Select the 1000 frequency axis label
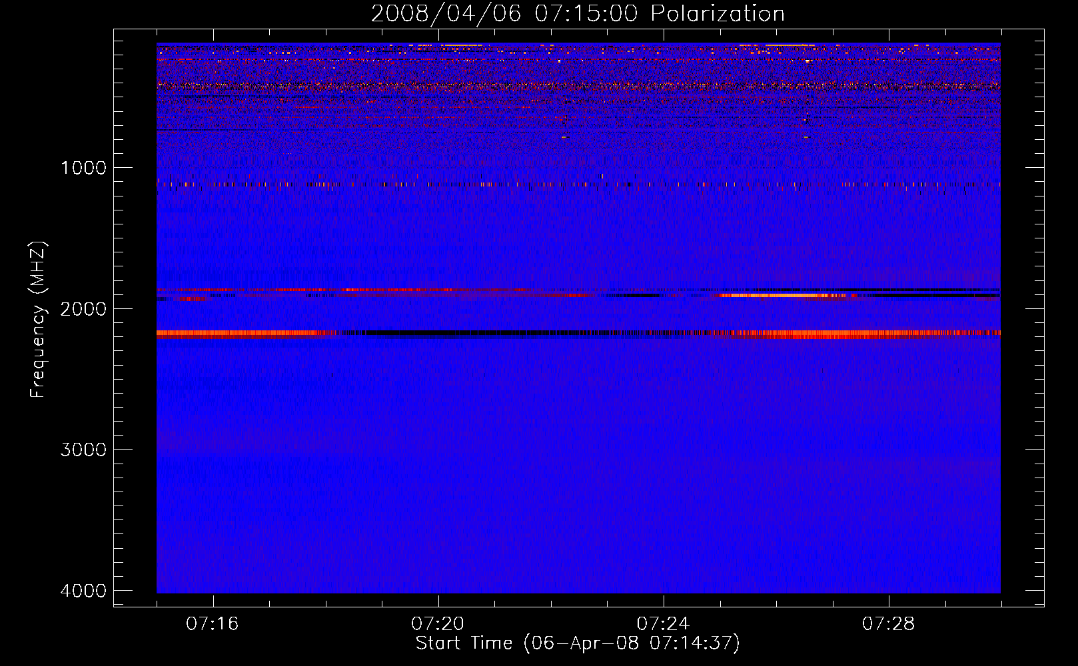 tap(83, 168)
